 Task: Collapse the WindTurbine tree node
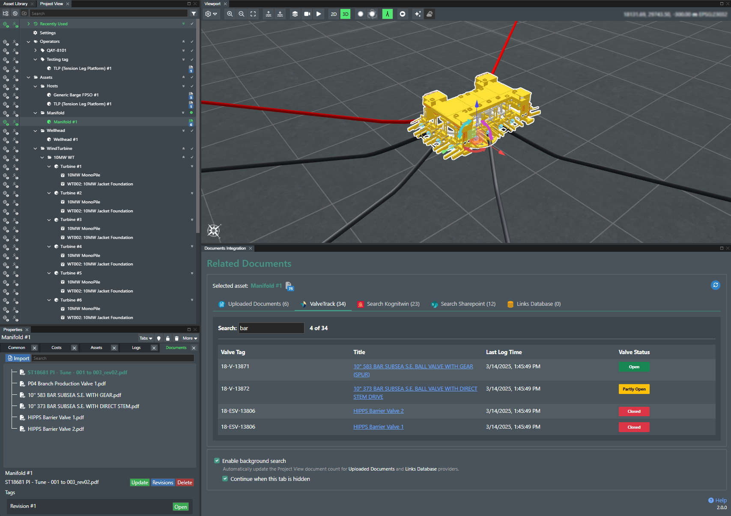pyautogui.click(x=35, y=148)
